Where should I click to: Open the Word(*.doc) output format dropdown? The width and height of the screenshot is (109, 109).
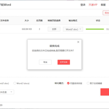coord(73,29)
